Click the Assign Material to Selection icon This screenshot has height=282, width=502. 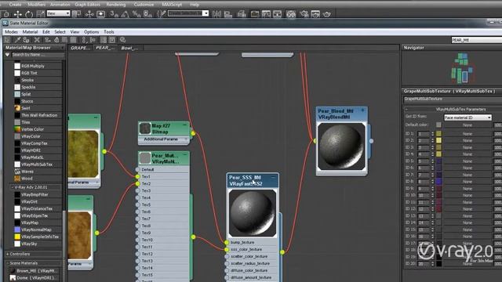[26, 40]
